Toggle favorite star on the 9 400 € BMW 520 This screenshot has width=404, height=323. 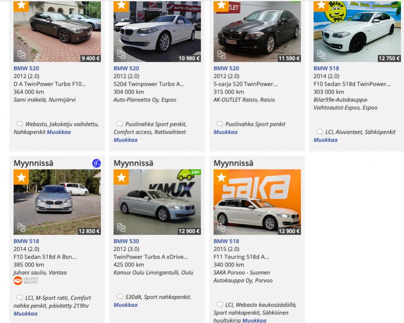coord(21,5)
